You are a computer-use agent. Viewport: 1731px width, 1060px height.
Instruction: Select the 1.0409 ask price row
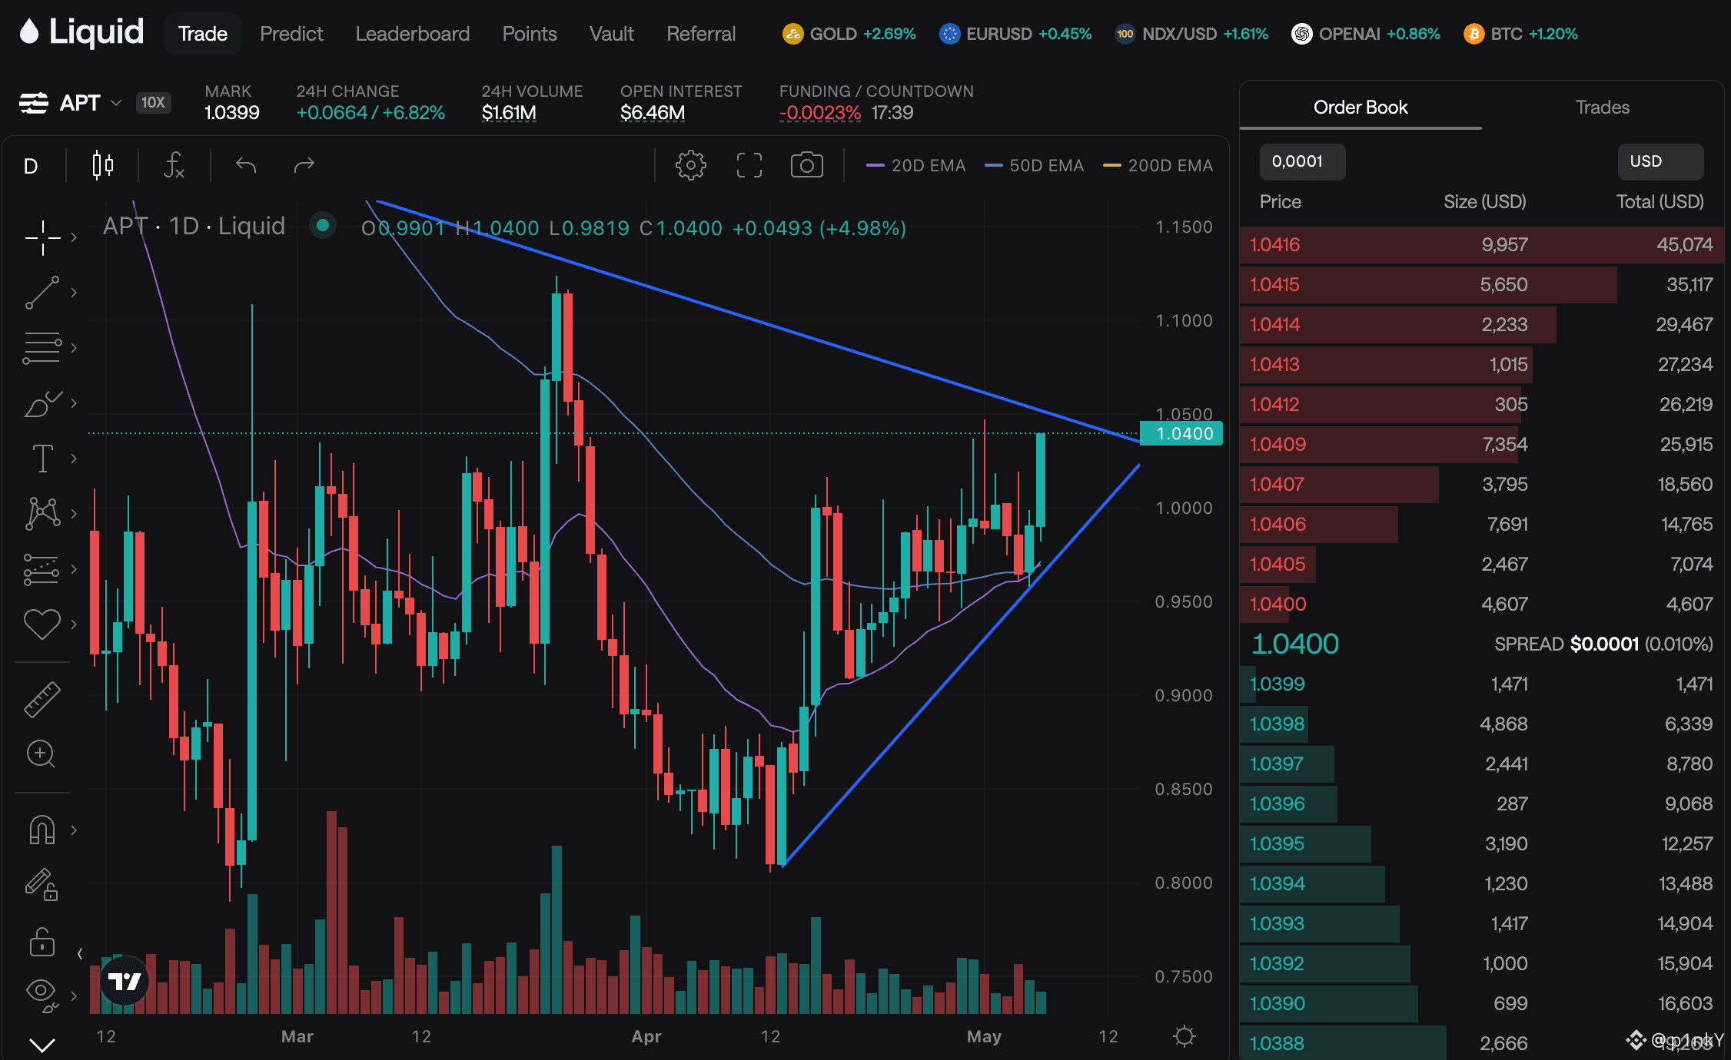point(1481,445)
